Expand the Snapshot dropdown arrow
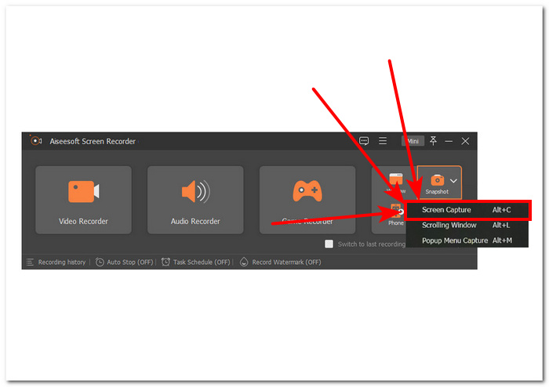549x387 pixels. point(453,181)
